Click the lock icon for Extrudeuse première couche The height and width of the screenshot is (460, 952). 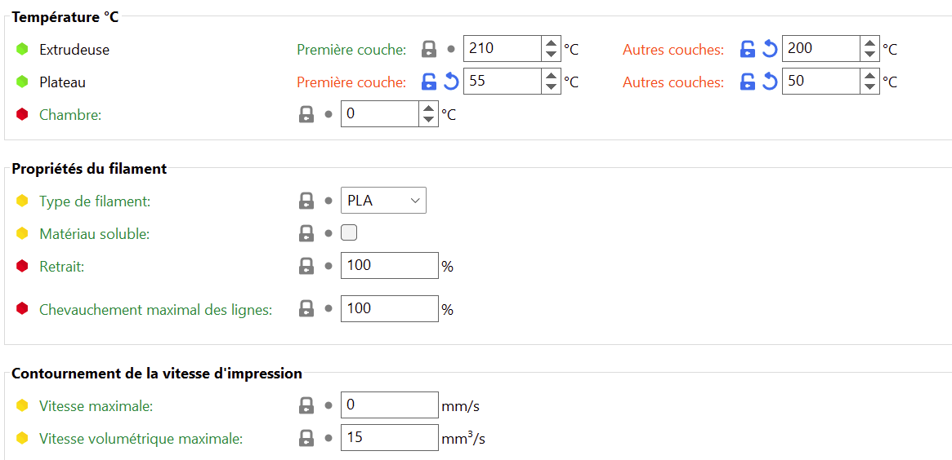pyautogui.click(x=429, y=49)
